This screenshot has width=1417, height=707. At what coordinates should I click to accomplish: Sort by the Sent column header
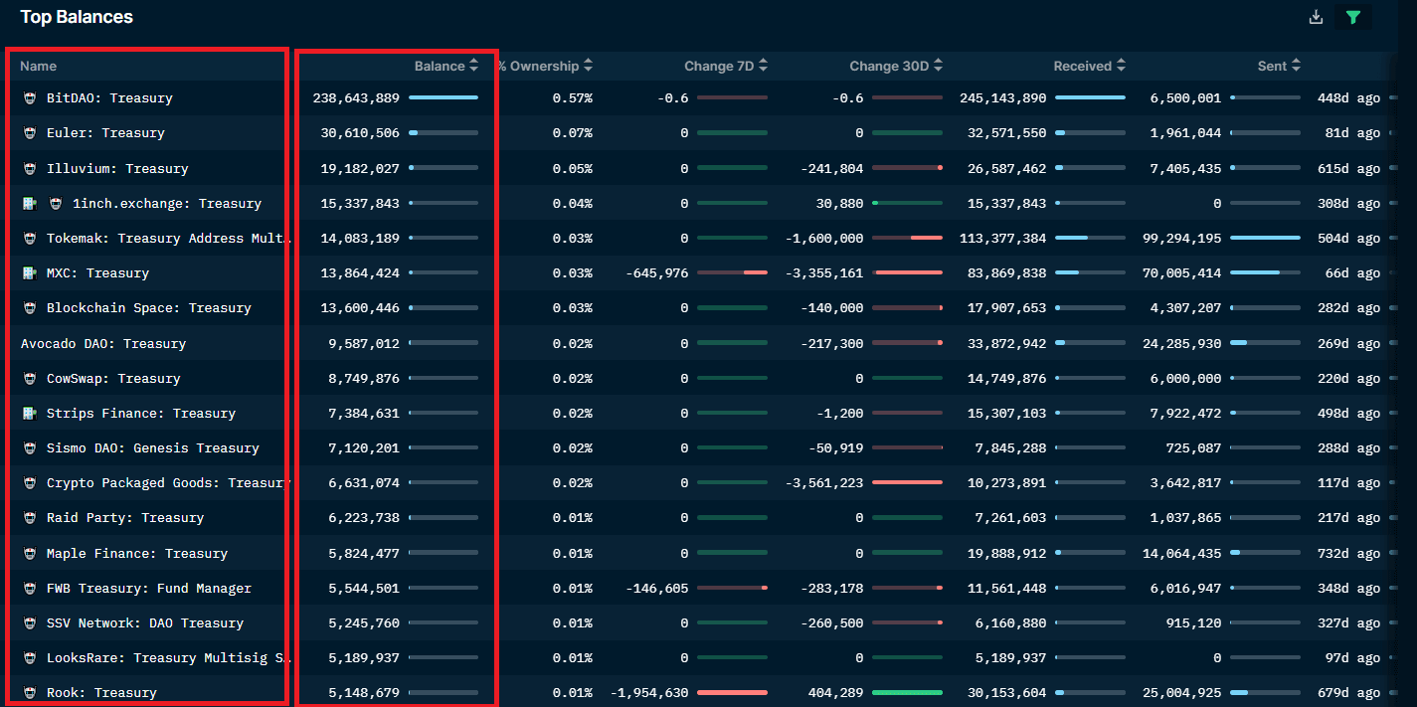[1279, 67]
